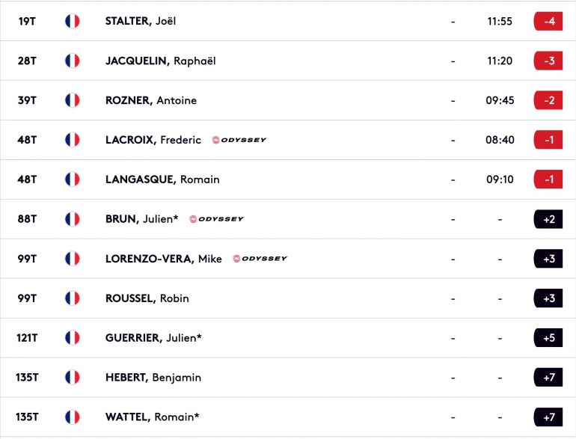
Task: Click the French flag beside STALTER, Joël
Action: (73, 21)
